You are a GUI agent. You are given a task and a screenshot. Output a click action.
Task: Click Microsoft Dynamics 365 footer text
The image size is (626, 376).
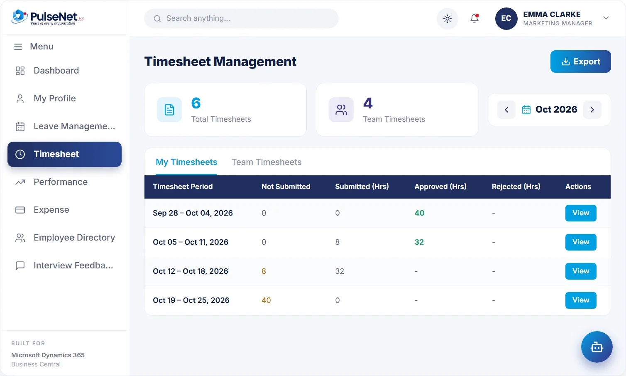pyautogui.click(x=48, y=355)
